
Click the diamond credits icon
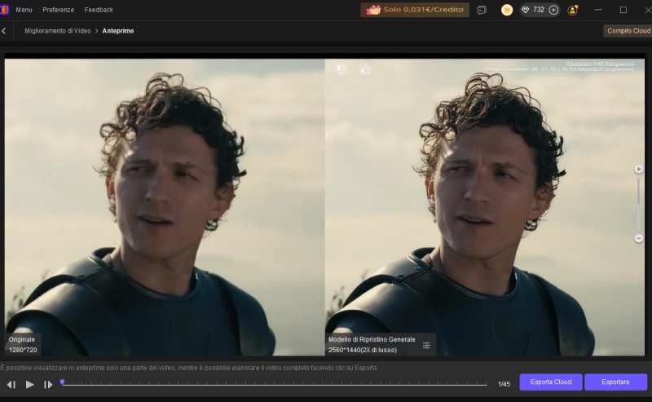tap(525, 10)
